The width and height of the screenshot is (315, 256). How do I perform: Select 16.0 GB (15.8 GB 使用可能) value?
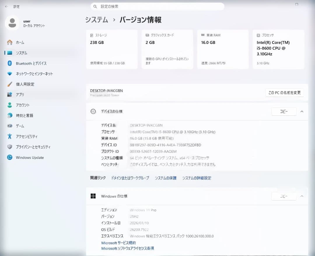pyautogui.click(x=152, y=138)
